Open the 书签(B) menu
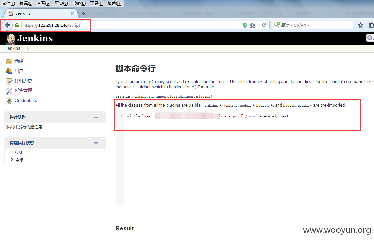Screen dimensions: 374x240 (x=79, y=3)
